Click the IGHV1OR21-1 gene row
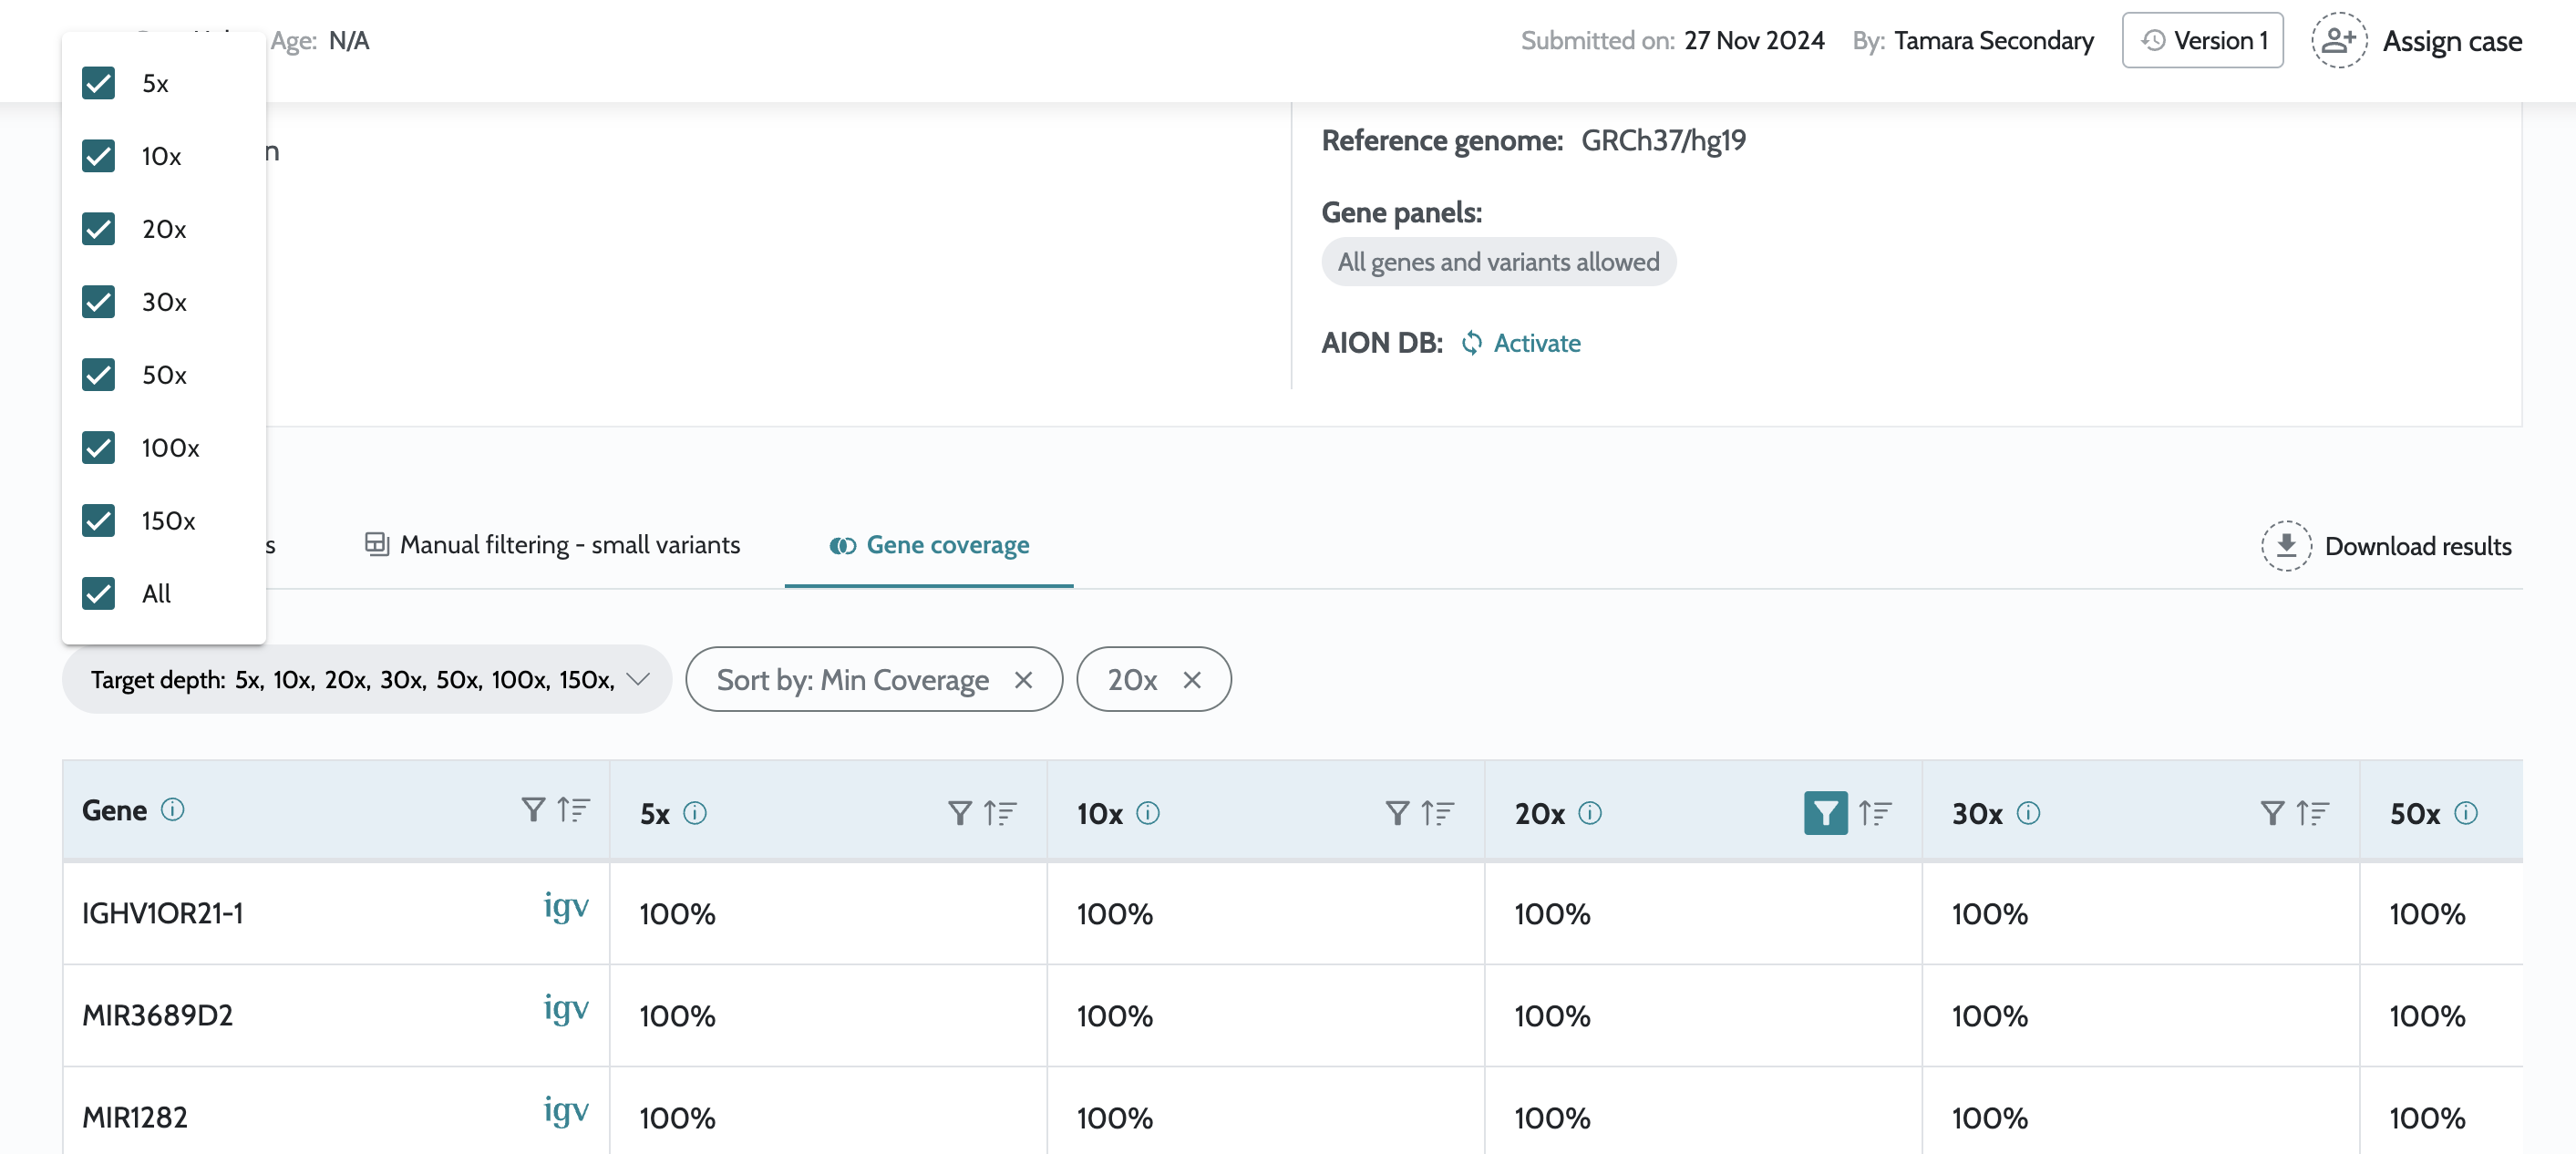 [163, 913]
